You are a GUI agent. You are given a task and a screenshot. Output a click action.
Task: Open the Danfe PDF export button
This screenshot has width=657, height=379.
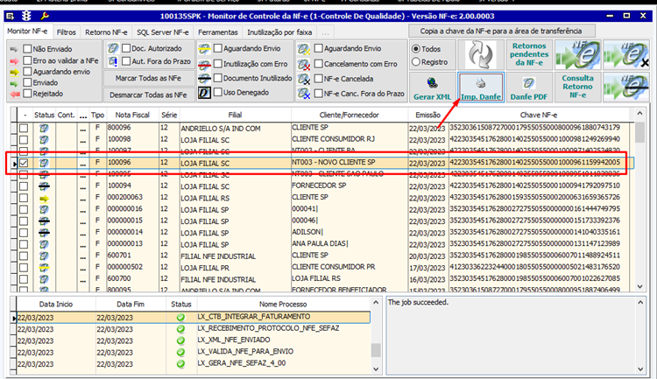530,86
